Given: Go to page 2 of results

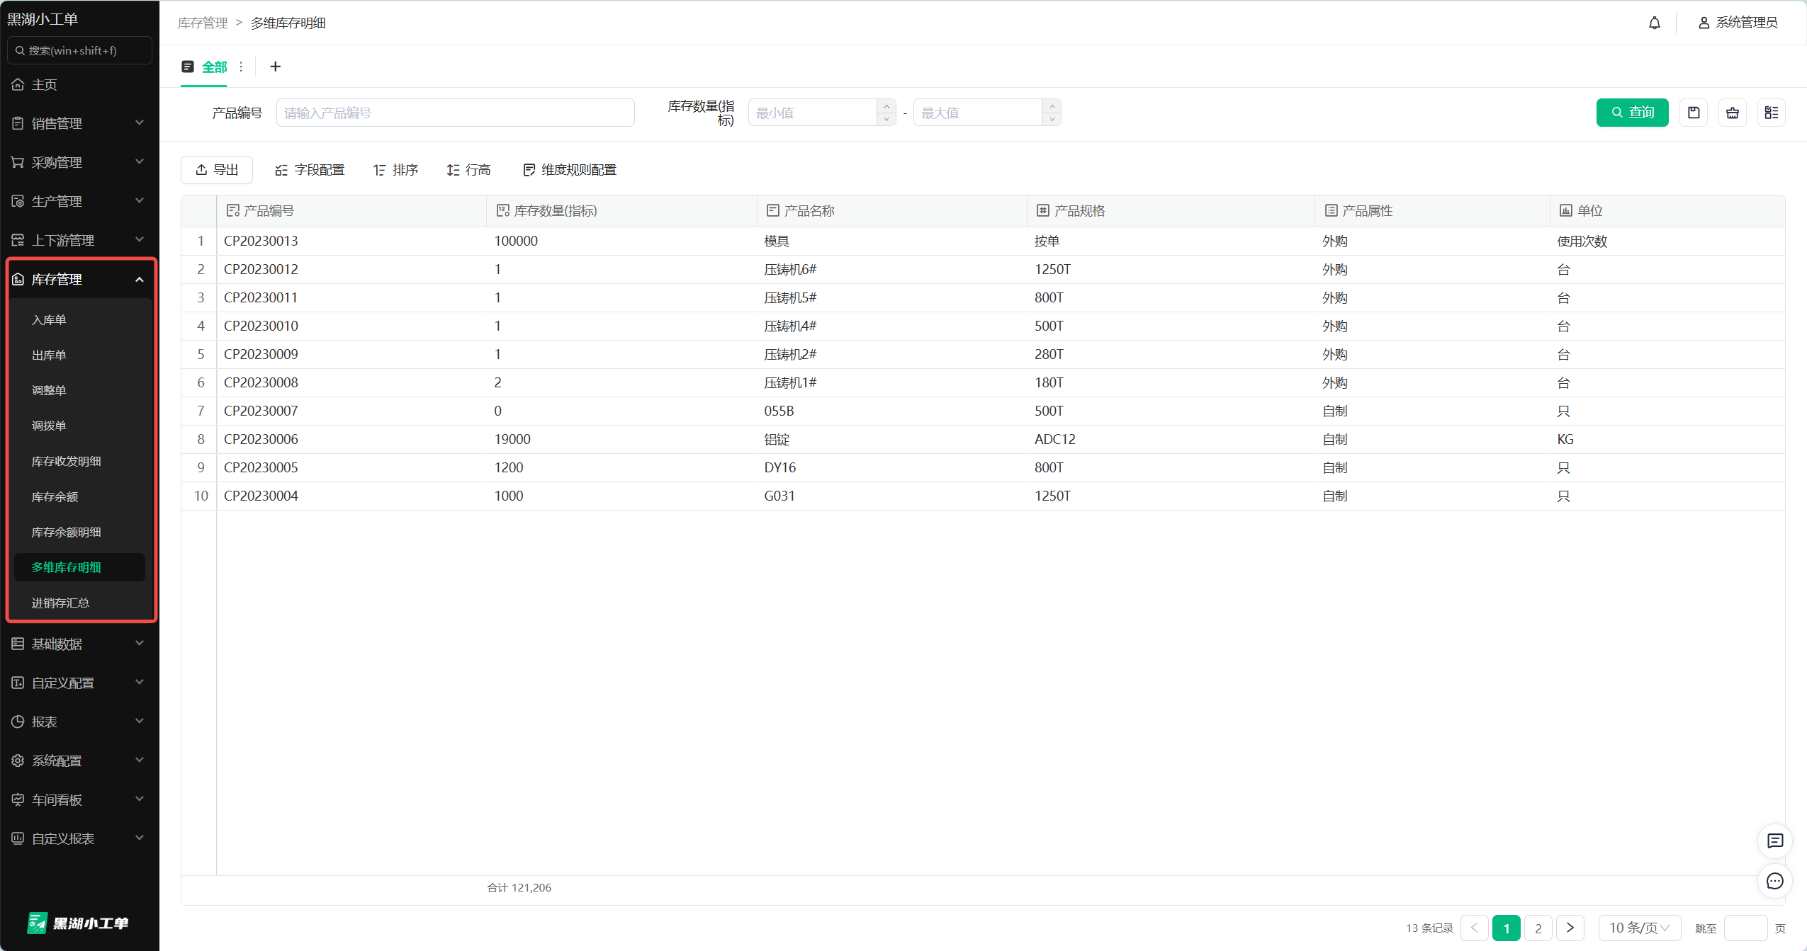Looking at the screenshot, I should coord(1538,928).
